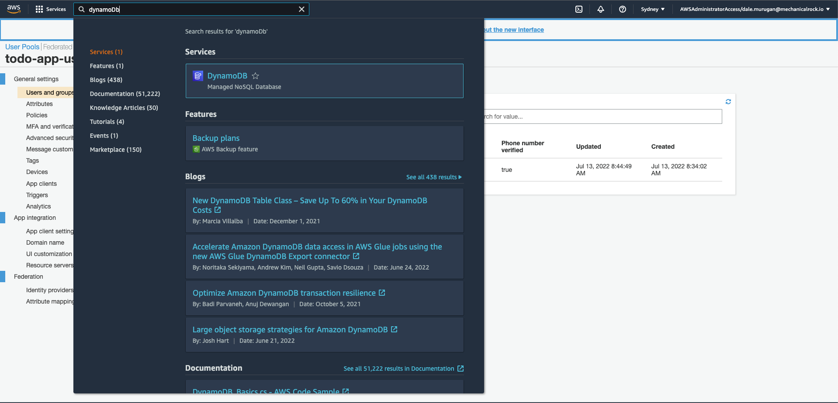Viewport: 838px width, 403px height.
Task: Open the Backup plans feature
Action: [x=216, y=138]
